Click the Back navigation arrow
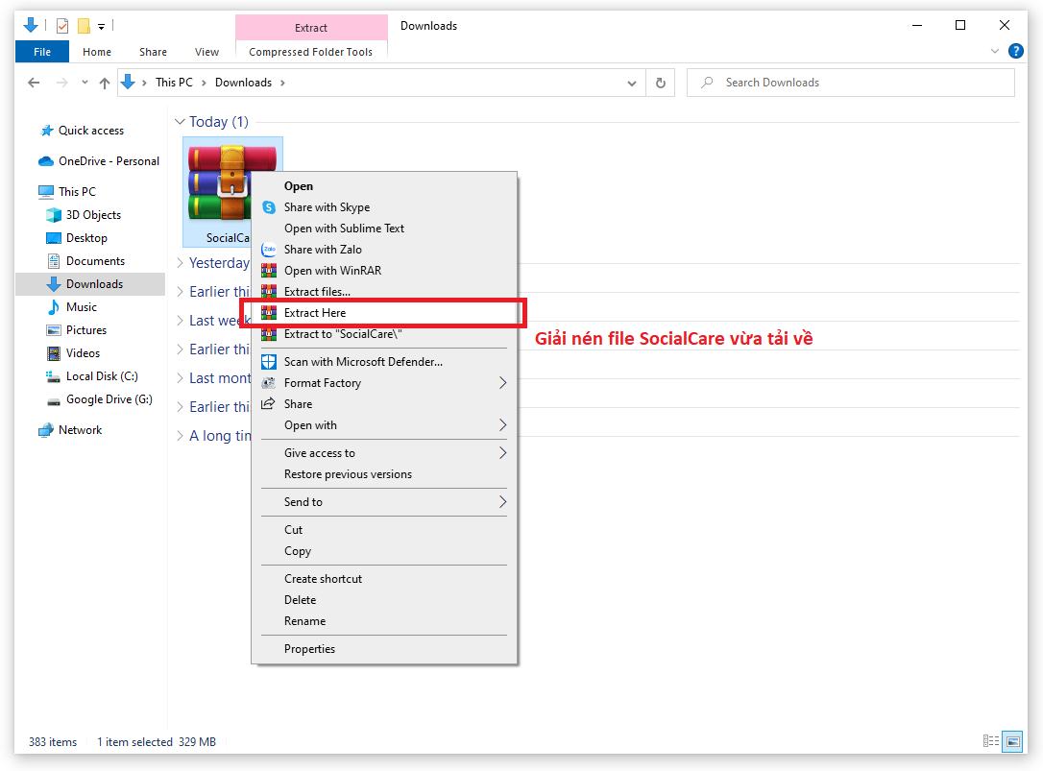This screenshot has height=771, width=1043. [x=34, y=83]
